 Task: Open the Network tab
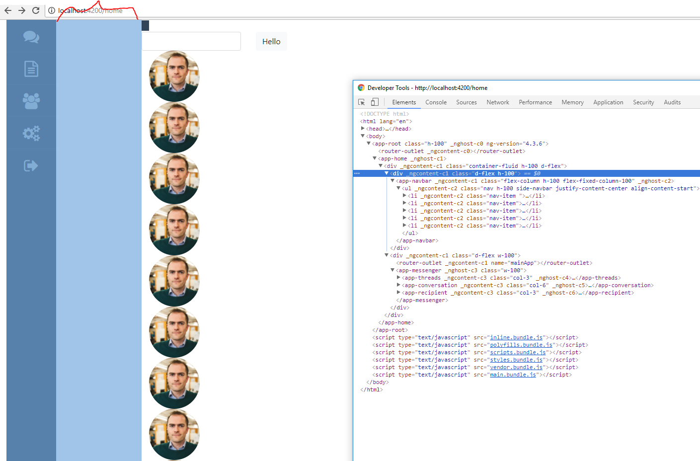[x=498, y=102]
